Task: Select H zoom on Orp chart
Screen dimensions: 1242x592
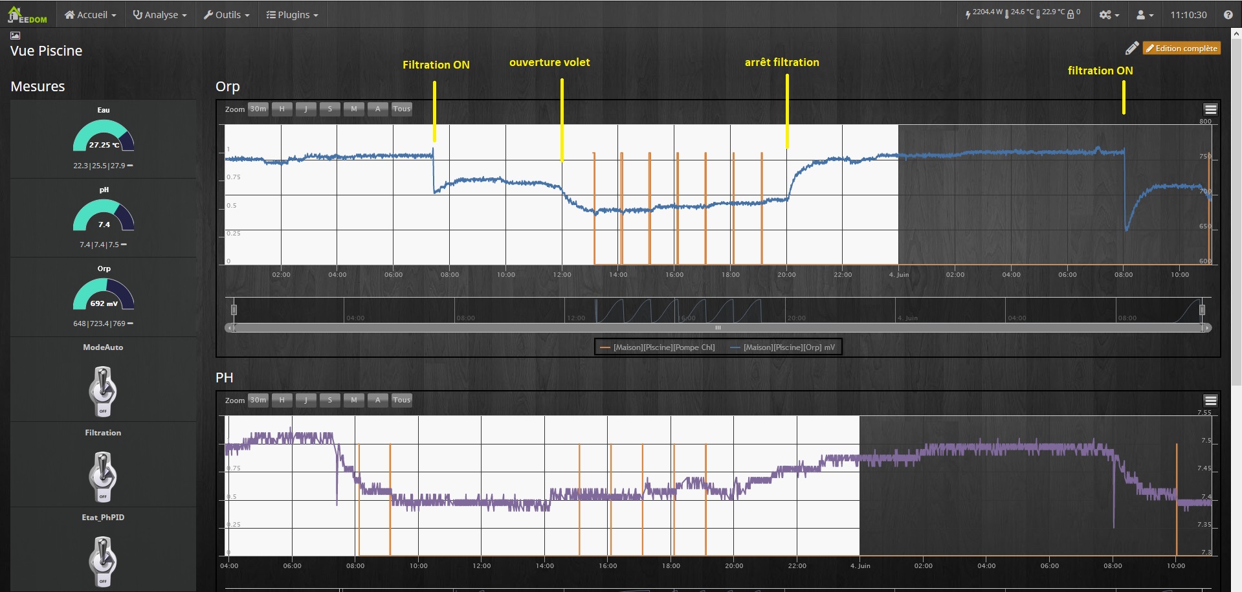Action: point(282,109)
